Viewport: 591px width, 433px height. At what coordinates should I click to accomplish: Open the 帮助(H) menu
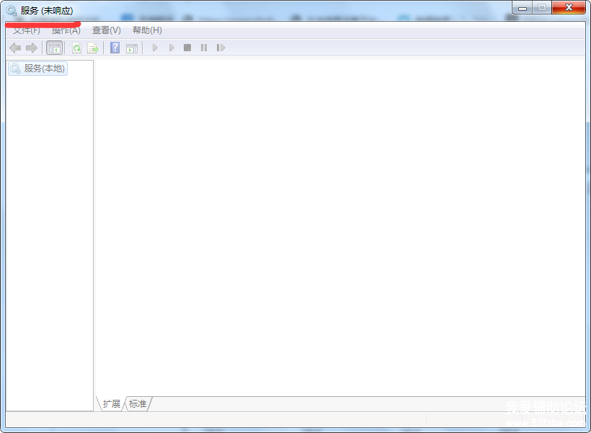tap(147, 30)
